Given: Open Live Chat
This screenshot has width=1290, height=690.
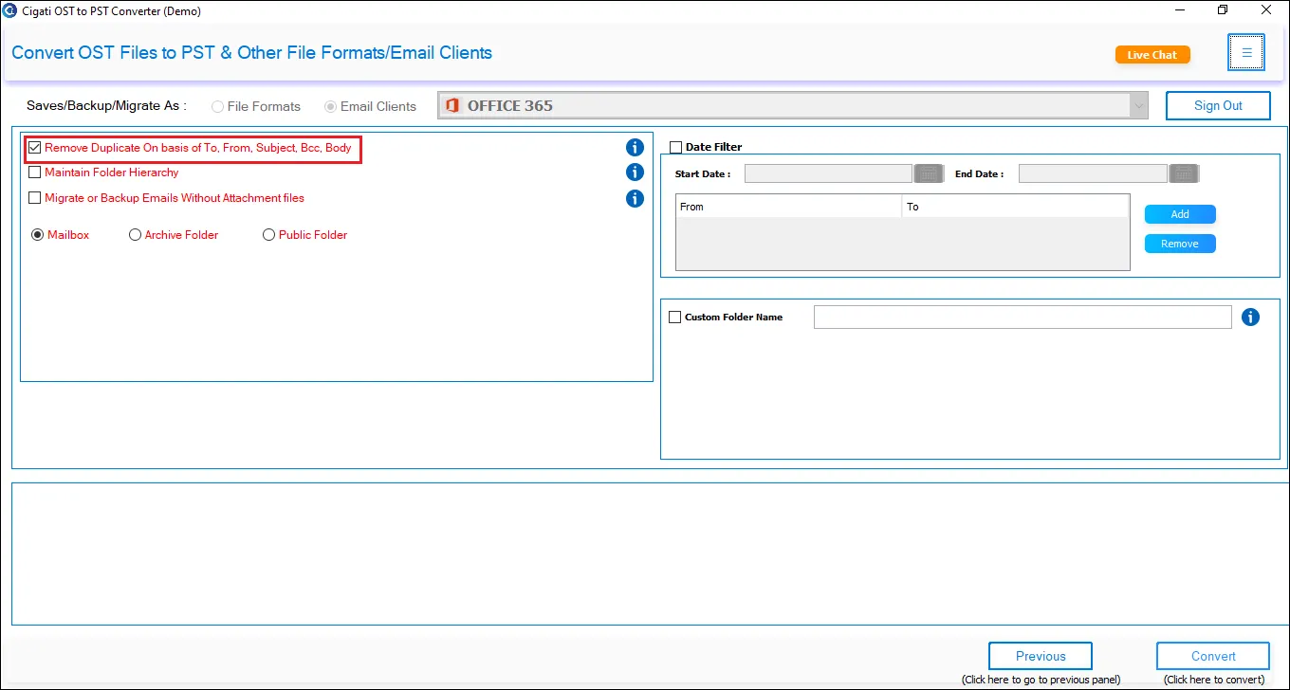Looking at the screenshot, I should (x=1152, y=55).
